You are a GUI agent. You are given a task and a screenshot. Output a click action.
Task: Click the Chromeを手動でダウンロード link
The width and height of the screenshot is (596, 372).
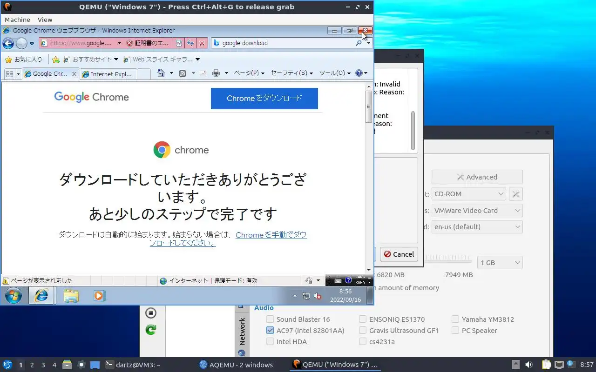(x=228, y=239)
